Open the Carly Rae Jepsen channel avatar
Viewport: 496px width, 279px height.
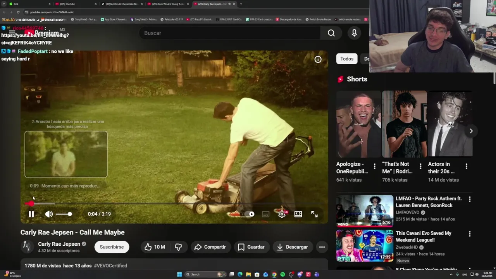[x=27, y=247]
